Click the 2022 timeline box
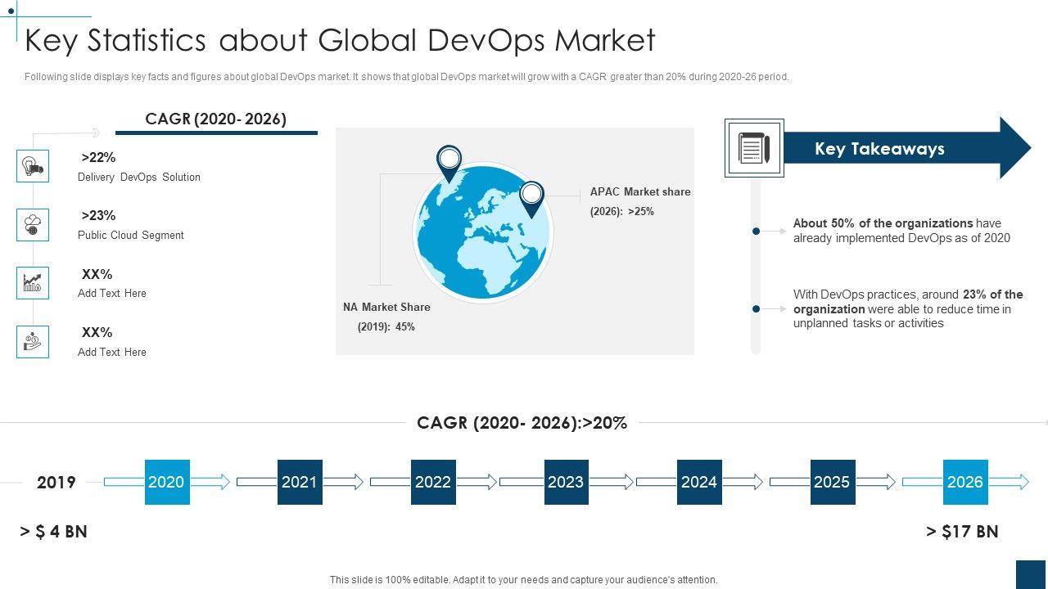This screenshot has width=1048, height=589. (433, 482)
